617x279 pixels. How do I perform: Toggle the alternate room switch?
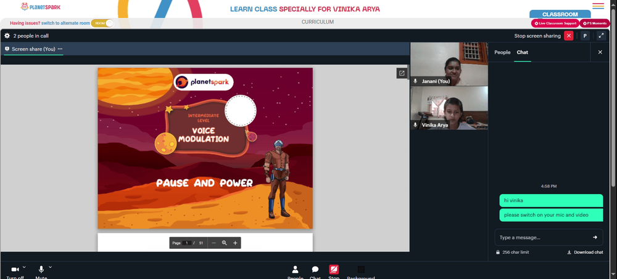click(x=102, y=23)
